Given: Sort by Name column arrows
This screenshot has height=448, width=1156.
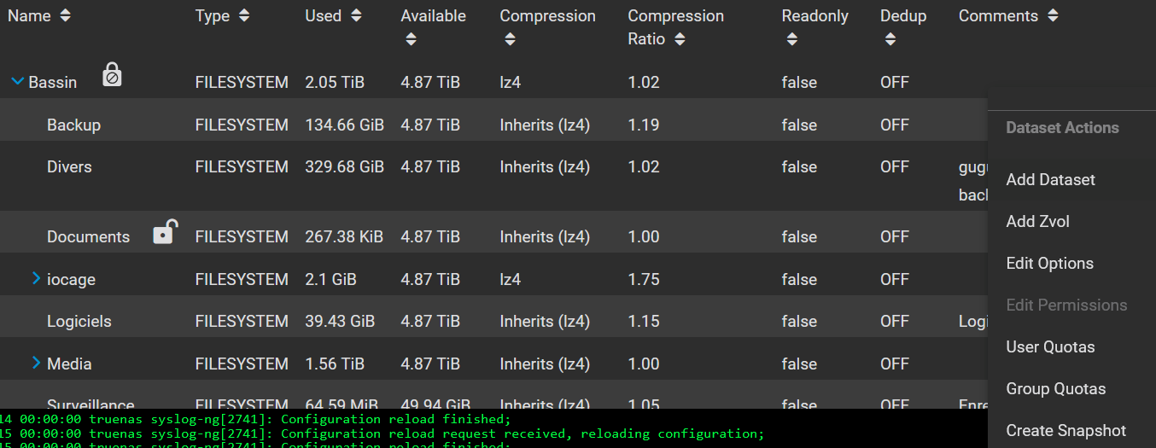Looking at the screenshot, I should click(66, 15).
